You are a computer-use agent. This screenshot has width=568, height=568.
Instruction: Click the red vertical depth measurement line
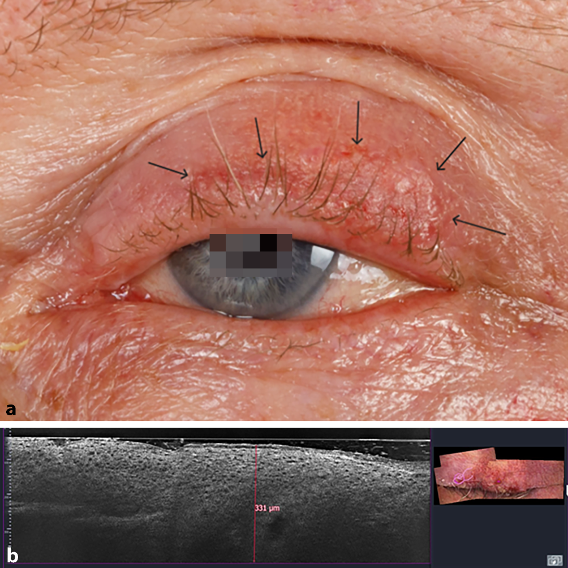point(255,504)
